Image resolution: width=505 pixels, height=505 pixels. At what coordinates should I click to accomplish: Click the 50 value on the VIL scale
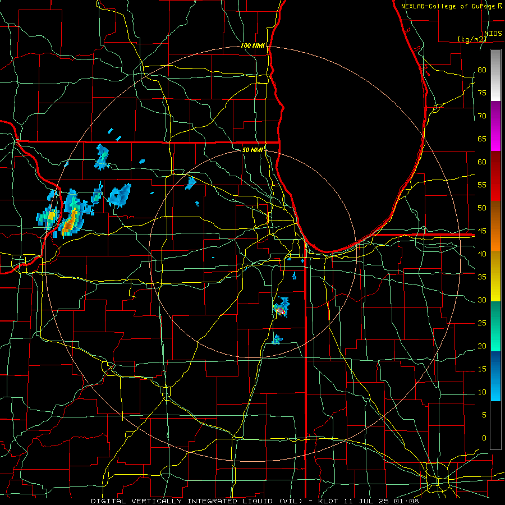482,208
